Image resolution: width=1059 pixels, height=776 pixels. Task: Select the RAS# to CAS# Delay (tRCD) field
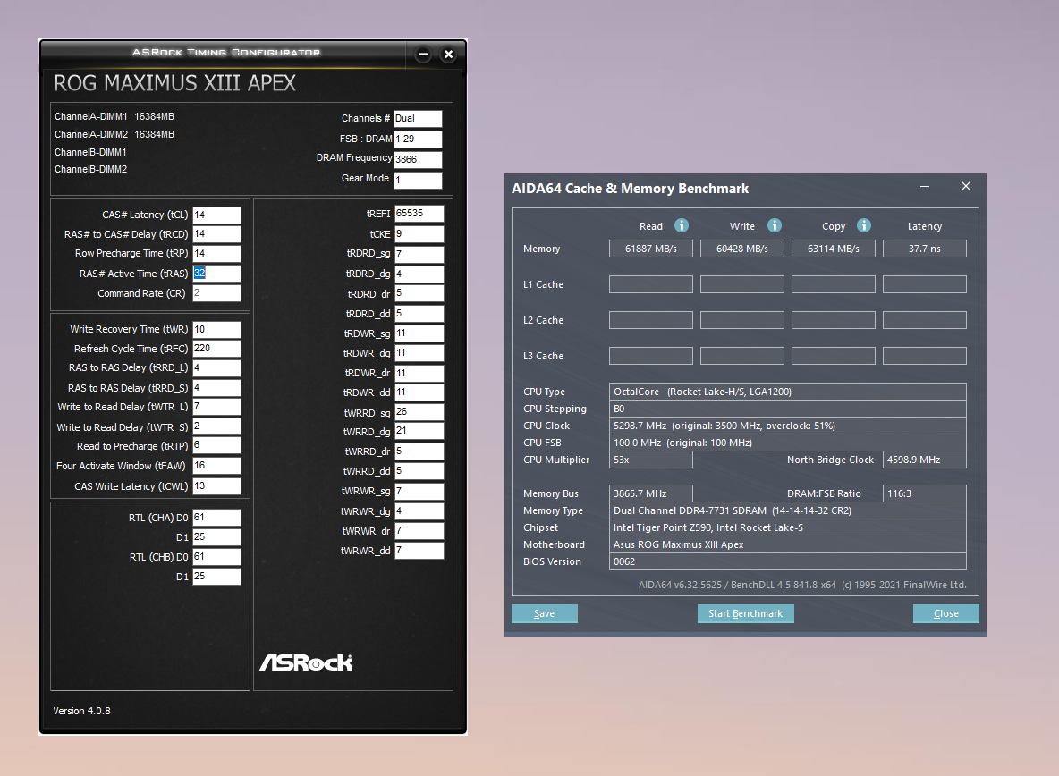[x=216, y=234]
